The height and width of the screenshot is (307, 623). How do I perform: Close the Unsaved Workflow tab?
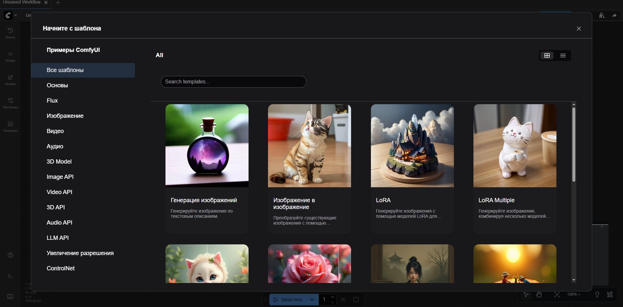tap(46, 2)
